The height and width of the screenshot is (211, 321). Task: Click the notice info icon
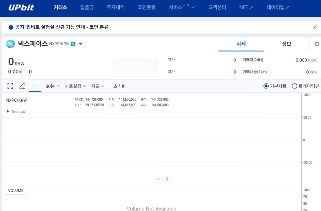[x=11, y=27]
